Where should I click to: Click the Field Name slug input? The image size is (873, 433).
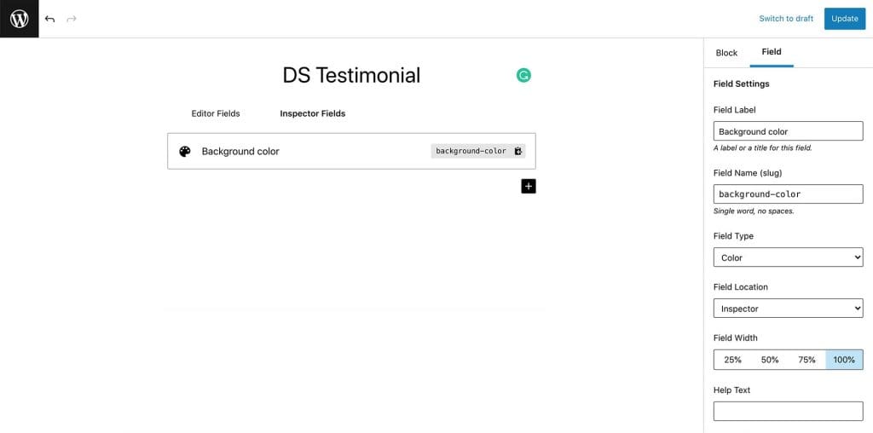click(788, 194)
